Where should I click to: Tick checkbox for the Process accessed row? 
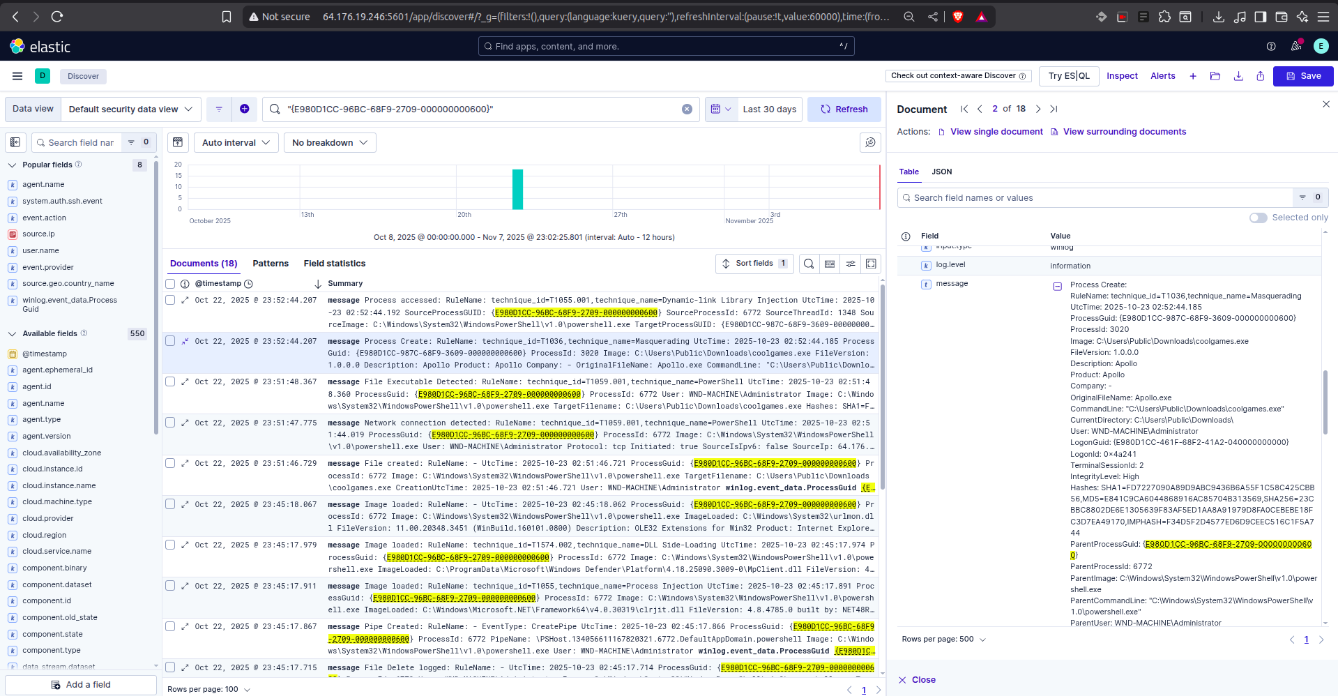tap(170, 301)
